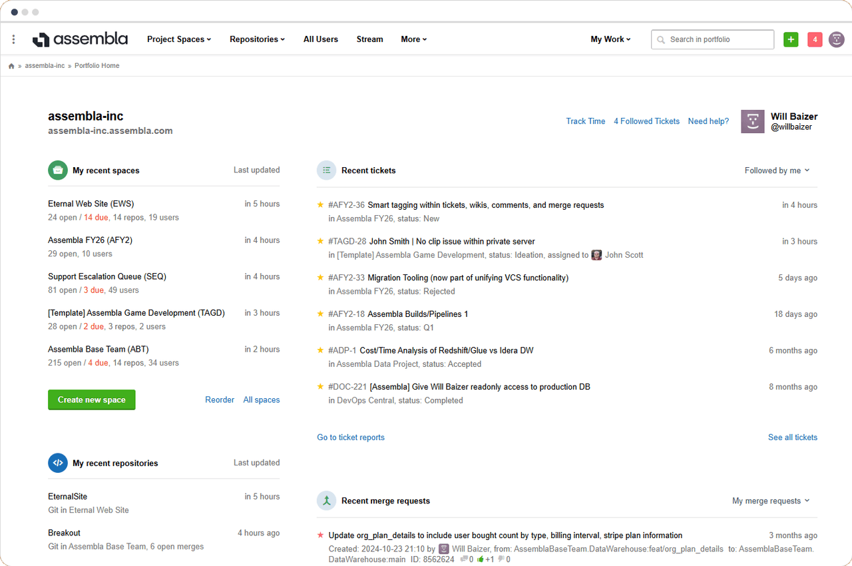The height and width of the screenshot is (566, 852).
Task: Expand the Repositories dropdown
Action: point(258,39)
